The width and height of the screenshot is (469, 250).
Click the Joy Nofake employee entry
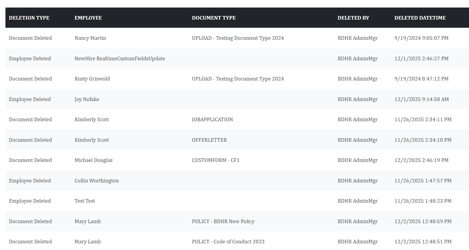(87, 99)
